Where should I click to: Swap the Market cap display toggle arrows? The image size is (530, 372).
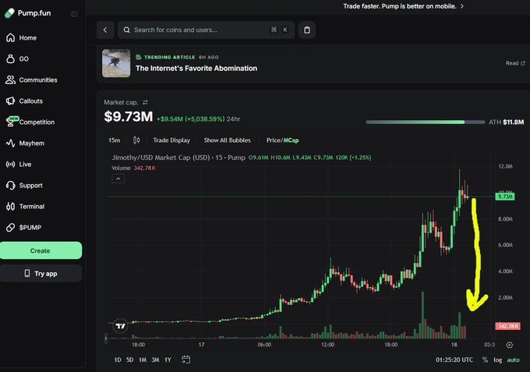click(145, 102)
